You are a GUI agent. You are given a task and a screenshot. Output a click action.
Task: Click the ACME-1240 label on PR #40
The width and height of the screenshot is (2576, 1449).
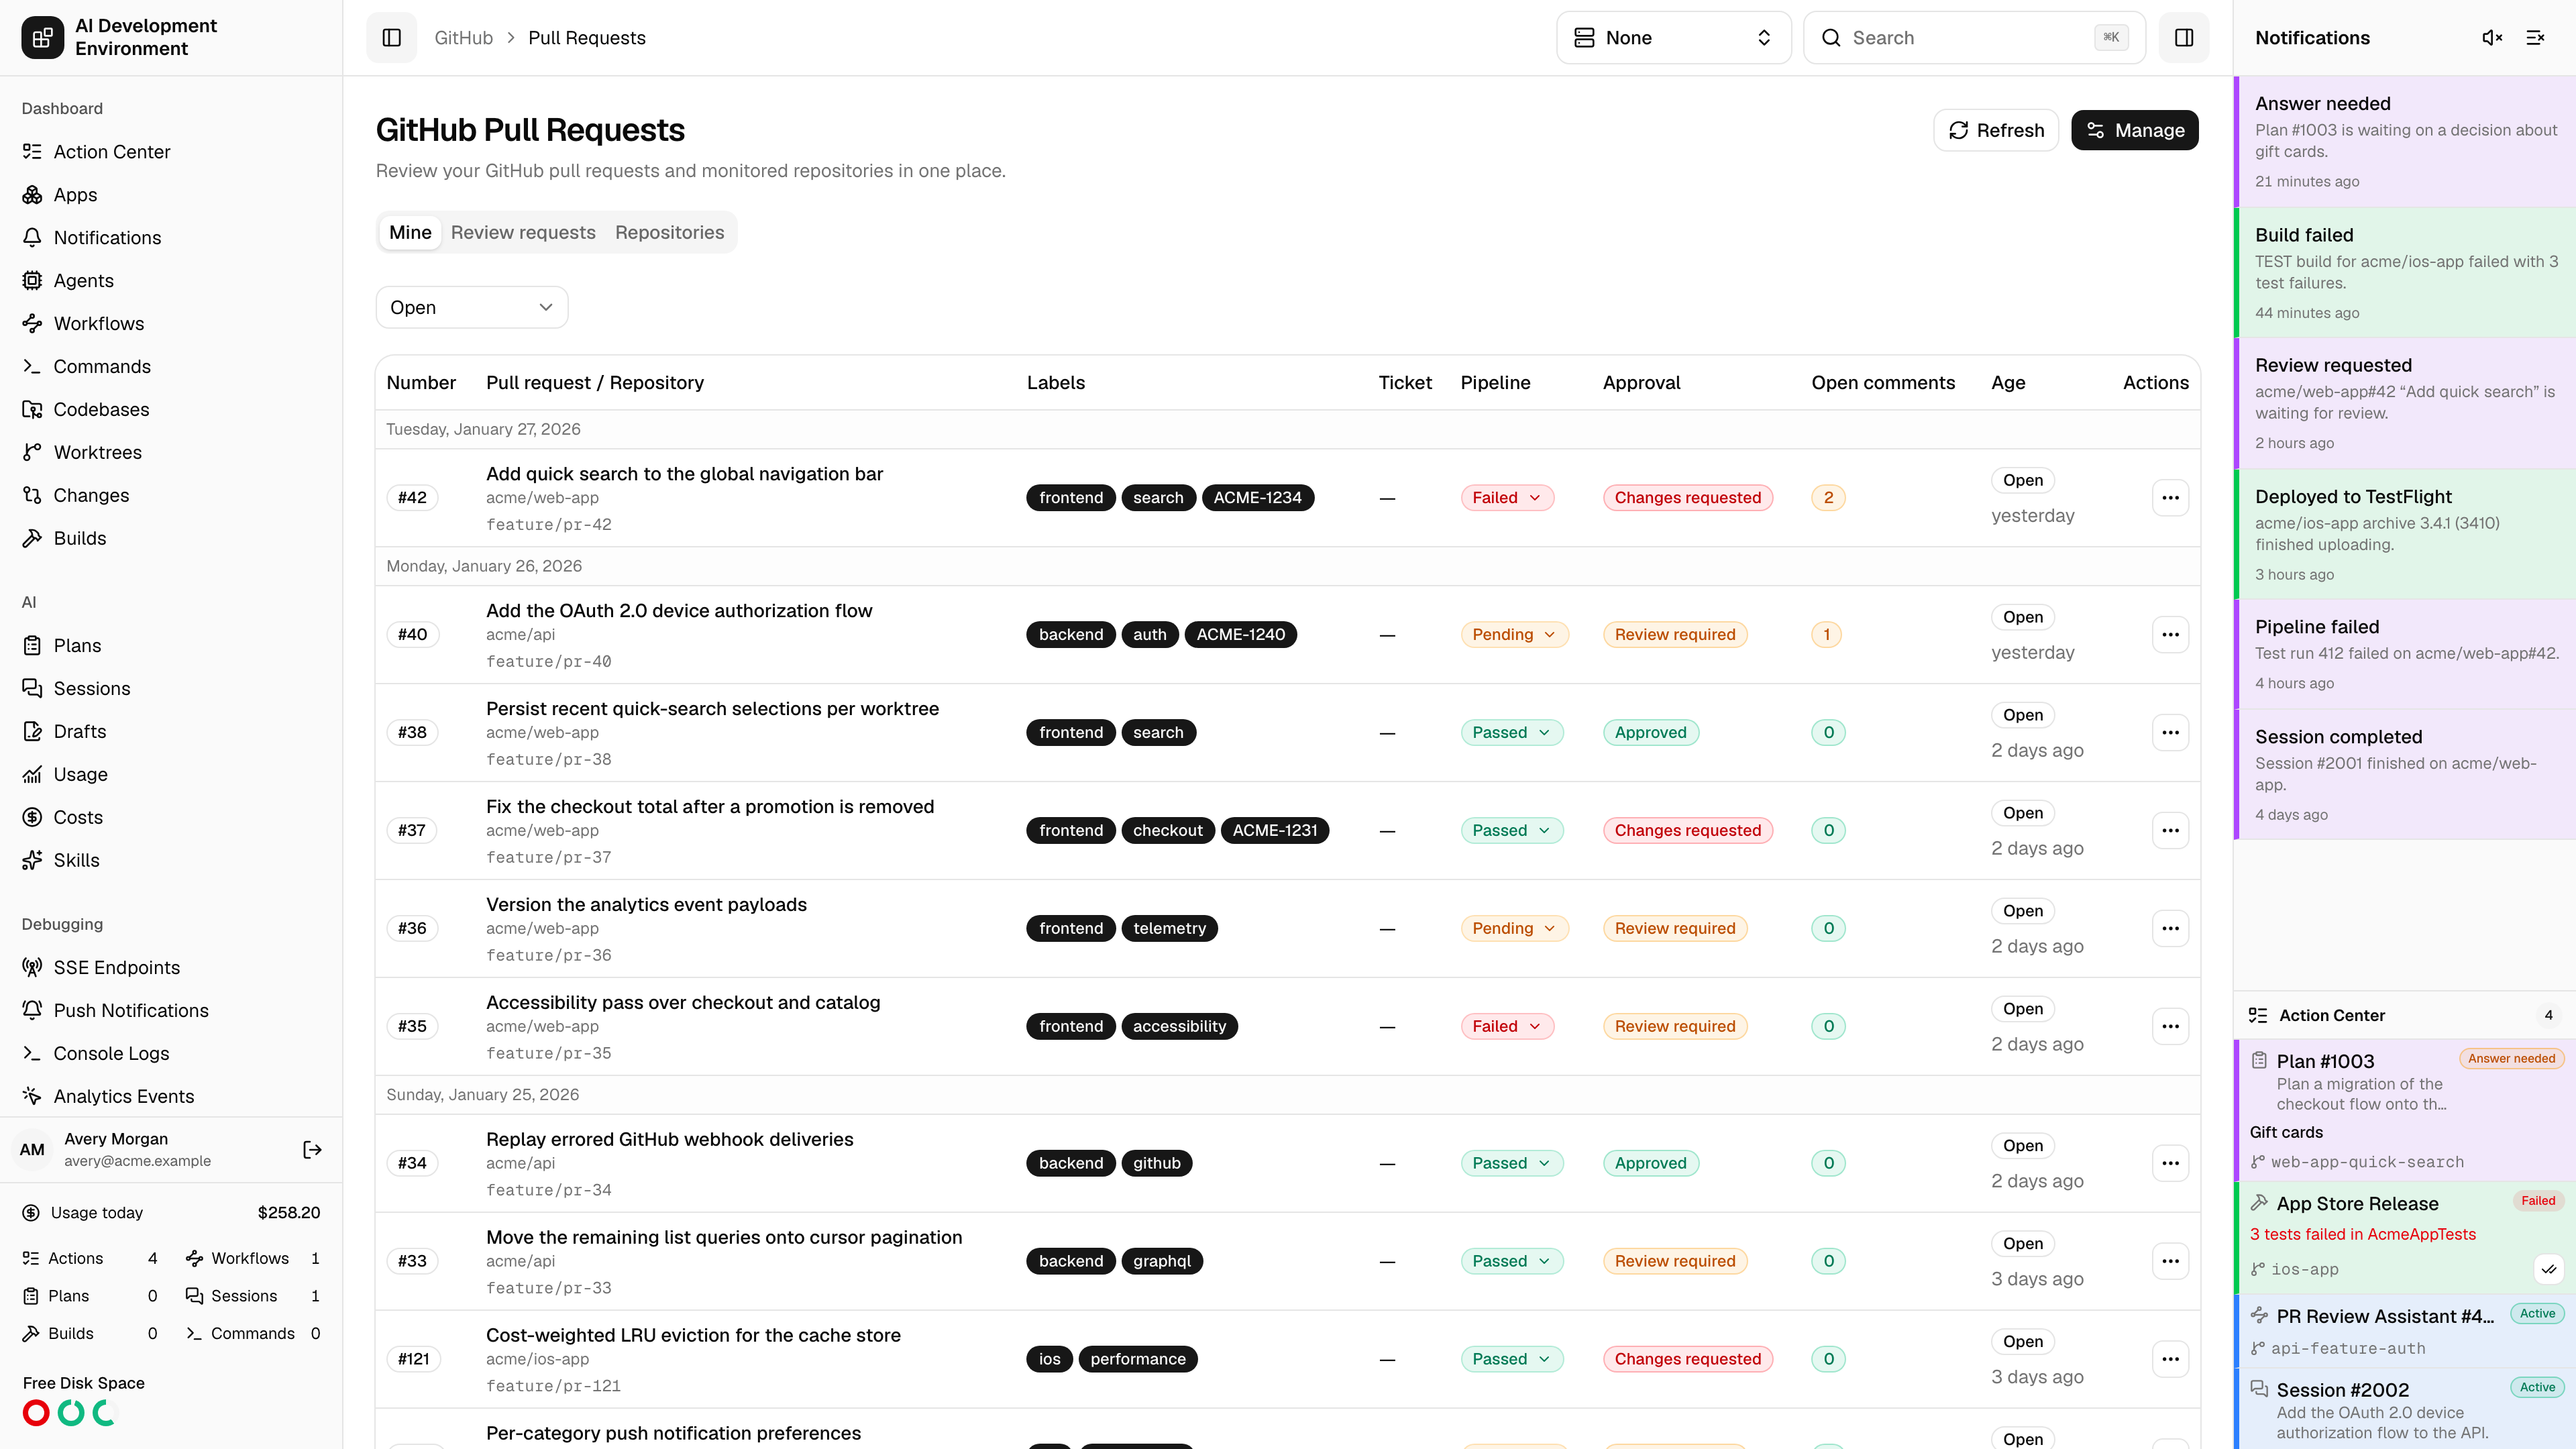pos(1240,635)
